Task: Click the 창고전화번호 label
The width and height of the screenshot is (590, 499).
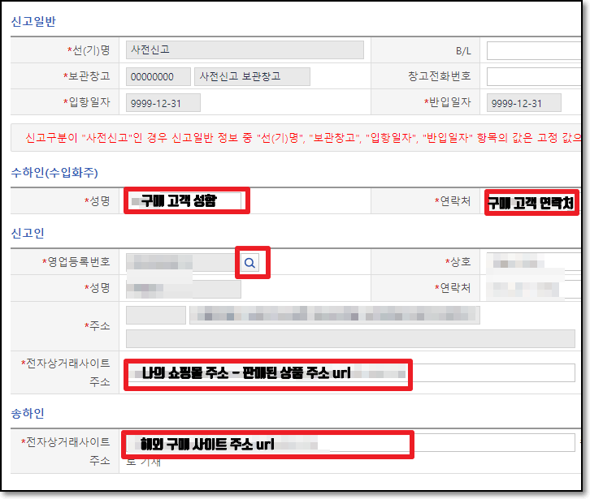Action: pyautogui.click(x=440, y=76)
